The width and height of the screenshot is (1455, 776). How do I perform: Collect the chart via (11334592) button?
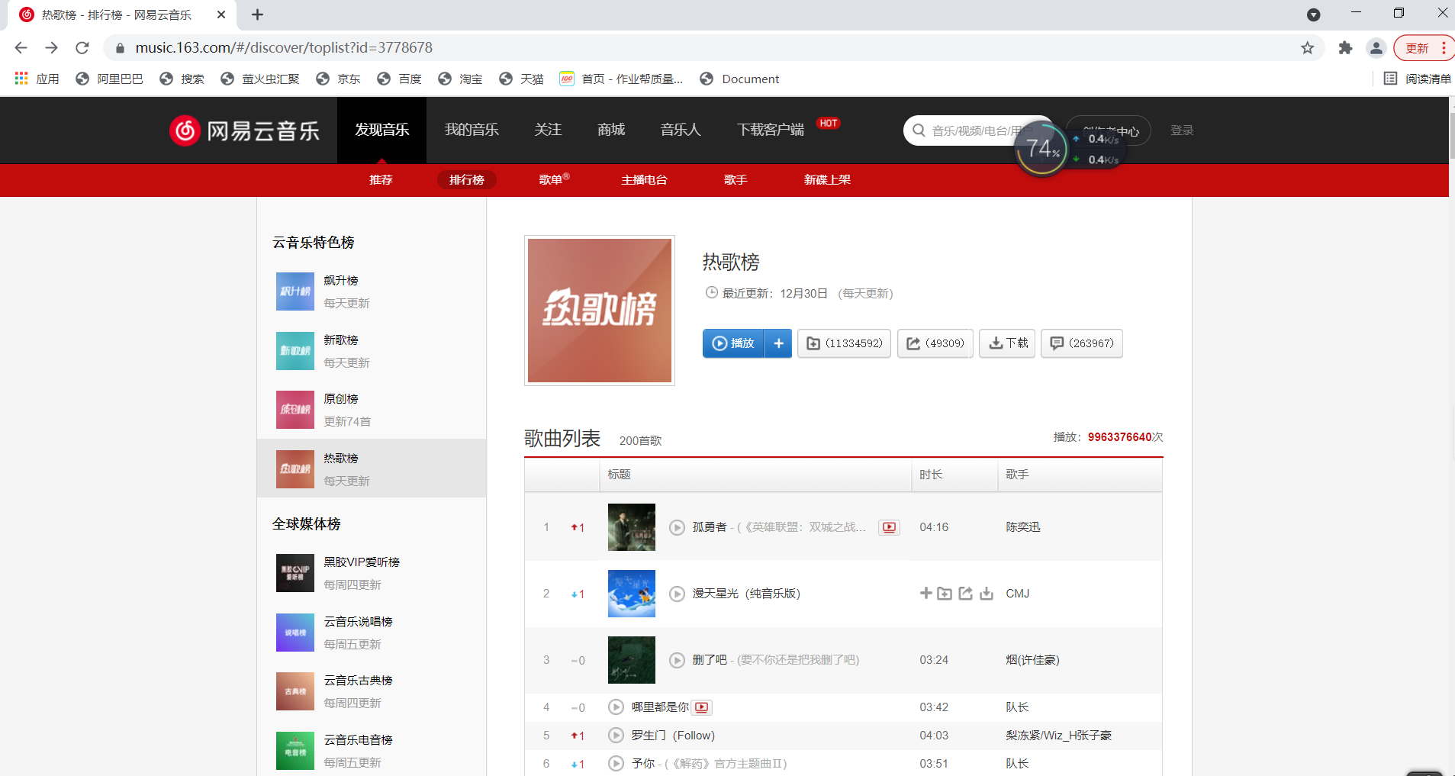pos(844,343)
